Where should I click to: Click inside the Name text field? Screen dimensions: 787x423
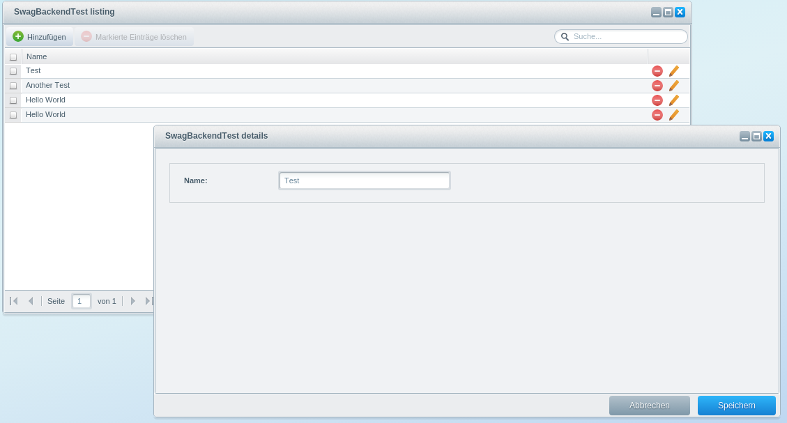click(364, 180)
